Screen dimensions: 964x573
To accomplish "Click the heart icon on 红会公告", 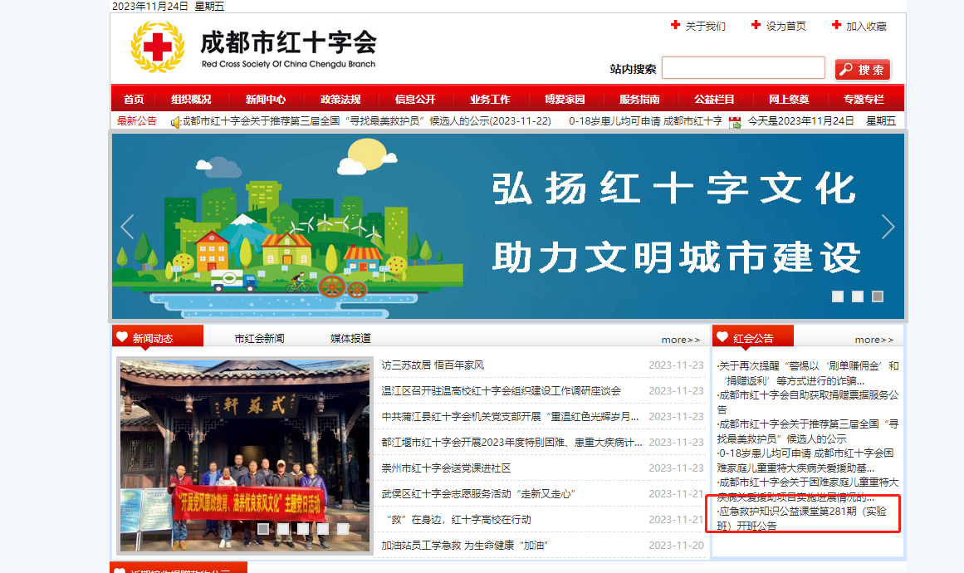I will coord(722,337).
